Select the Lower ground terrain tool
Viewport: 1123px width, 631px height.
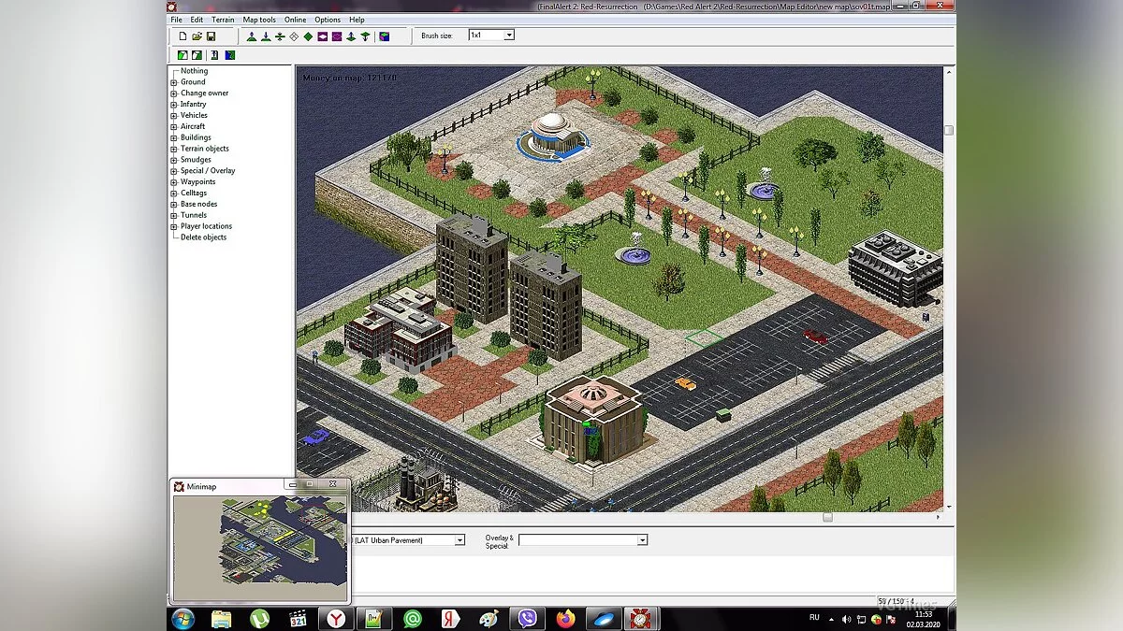coord(266,36)
